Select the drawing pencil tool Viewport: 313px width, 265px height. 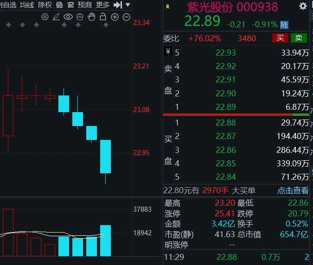click(x=56, y=17)
